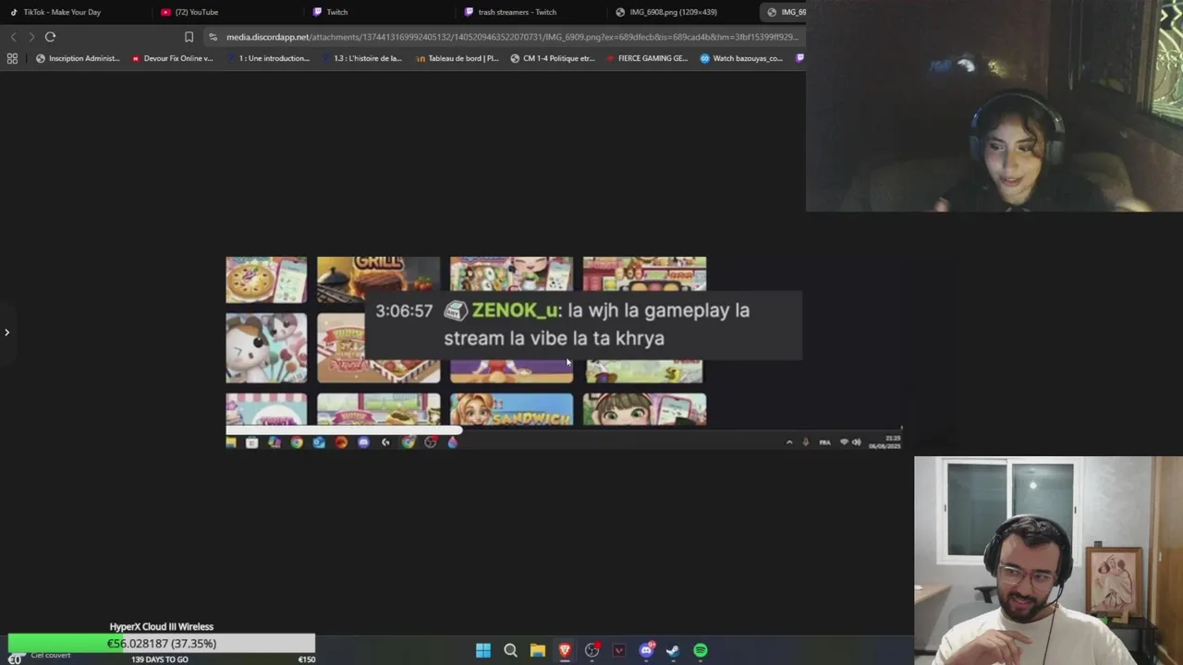Open Steam from taskbar
1183x665 pixels.
point(673,650)
